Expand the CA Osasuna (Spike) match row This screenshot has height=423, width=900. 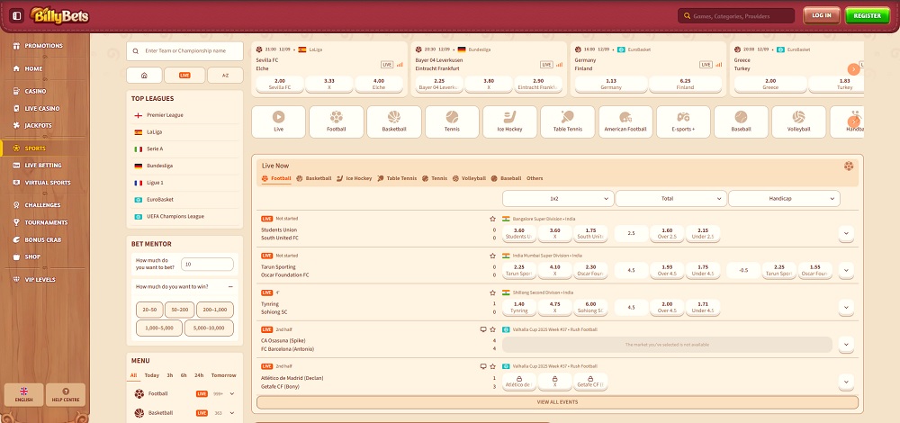[846, 345]
